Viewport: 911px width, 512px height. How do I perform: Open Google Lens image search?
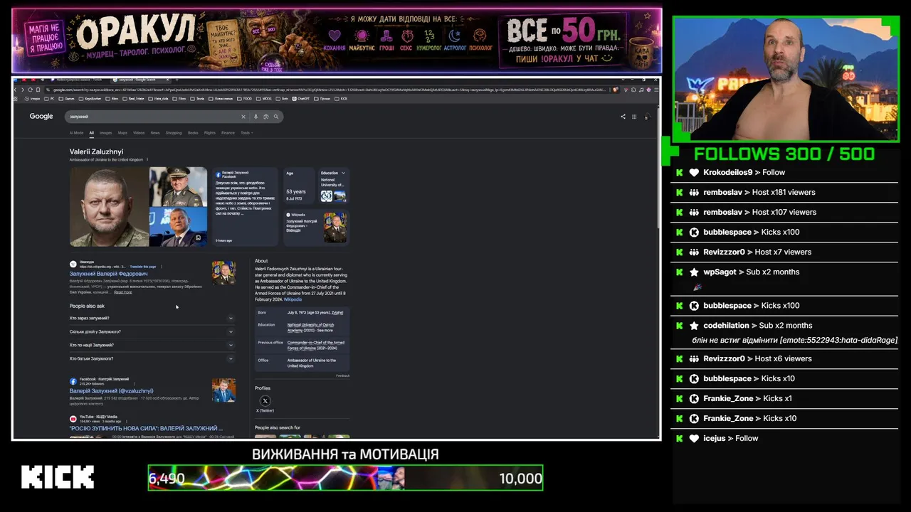point(265,117)
